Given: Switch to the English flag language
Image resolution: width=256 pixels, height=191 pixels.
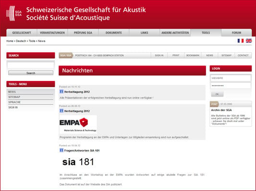Looking at the screenshot, I should [249, 41].
